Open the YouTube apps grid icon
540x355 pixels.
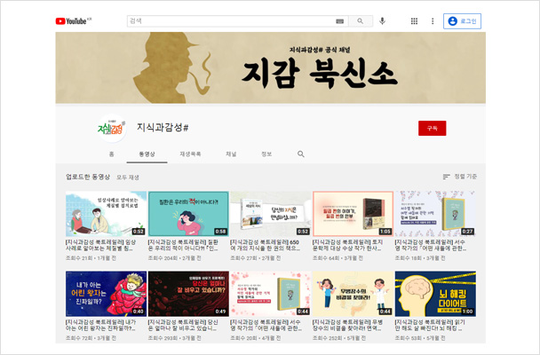414,21
